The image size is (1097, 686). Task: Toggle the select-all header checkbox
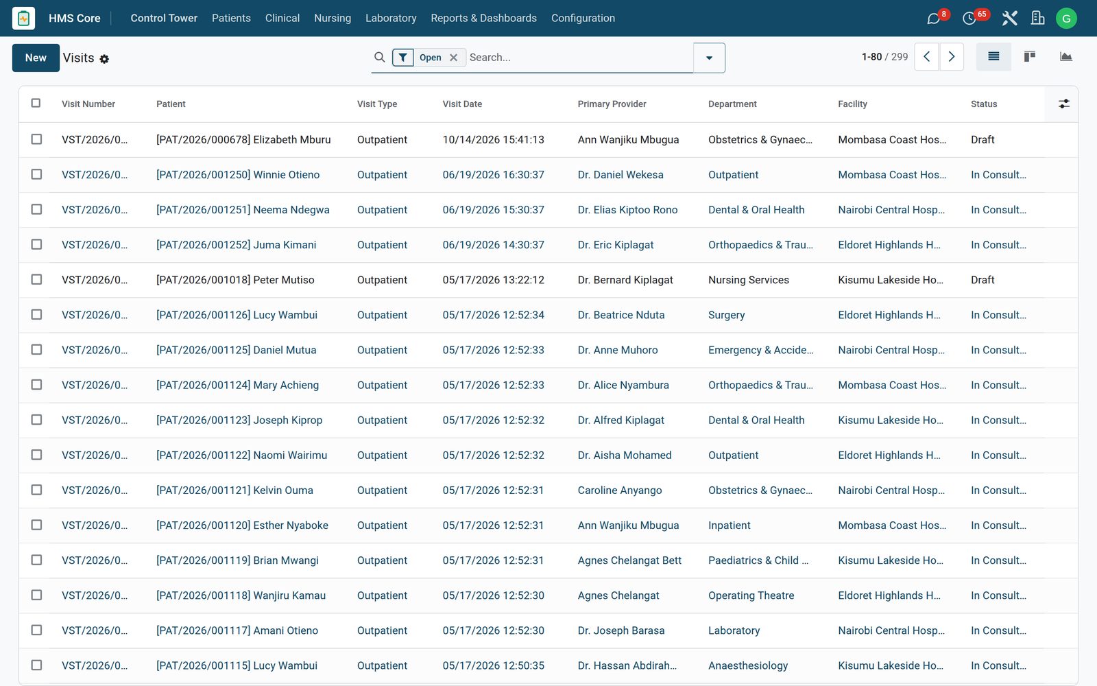pyautogui.click(x=36, y=104)
